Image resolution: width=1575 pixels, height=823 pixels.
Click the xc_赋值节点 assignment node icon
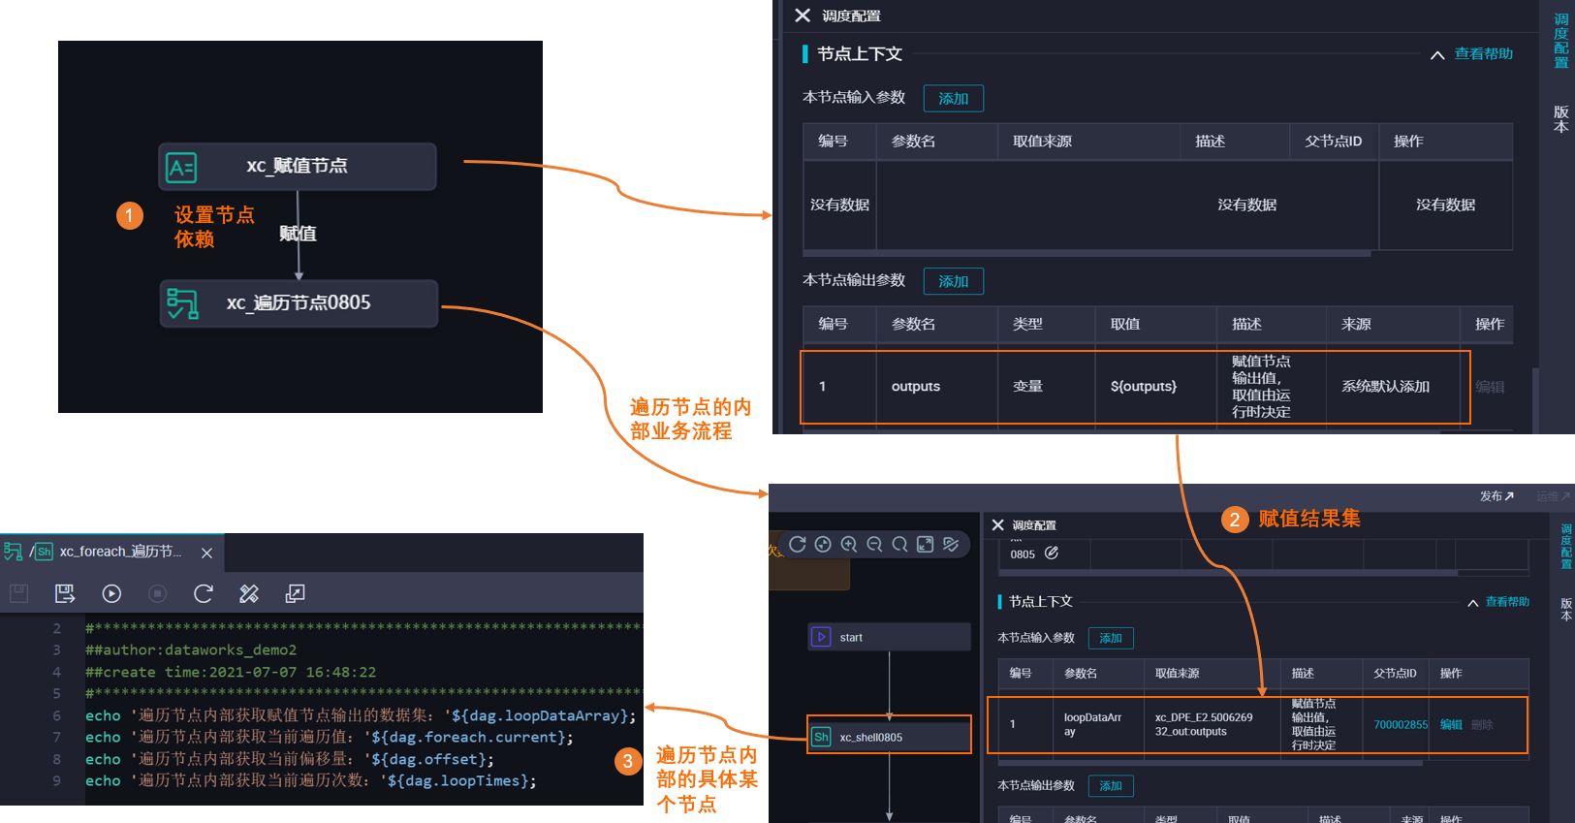click(x=181, y=168)
